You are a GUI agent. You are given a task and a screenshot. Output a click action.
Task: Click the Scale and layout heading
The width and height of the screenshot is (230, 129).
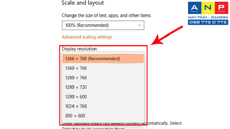pos(83,3)
